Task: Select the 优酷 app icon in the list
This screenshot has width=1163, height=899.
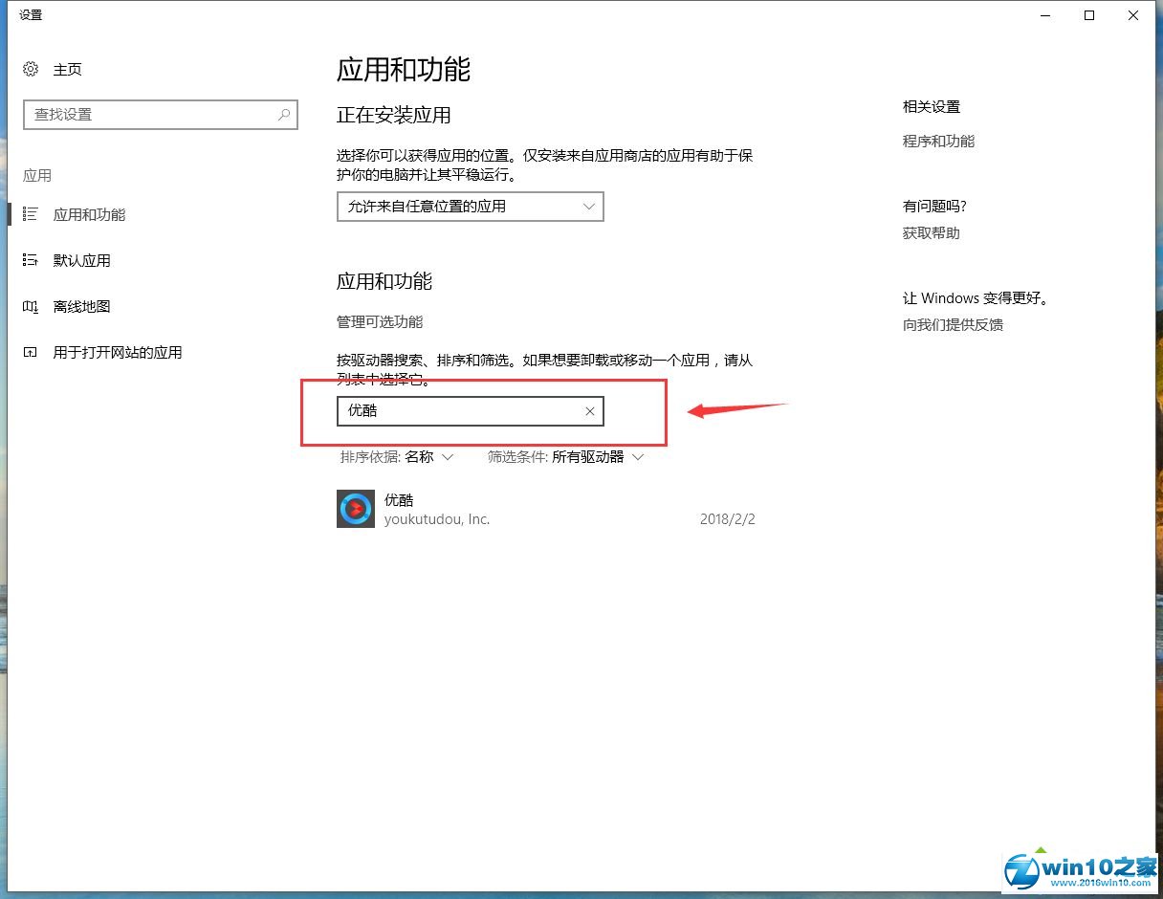Action: tap(356, 509)
